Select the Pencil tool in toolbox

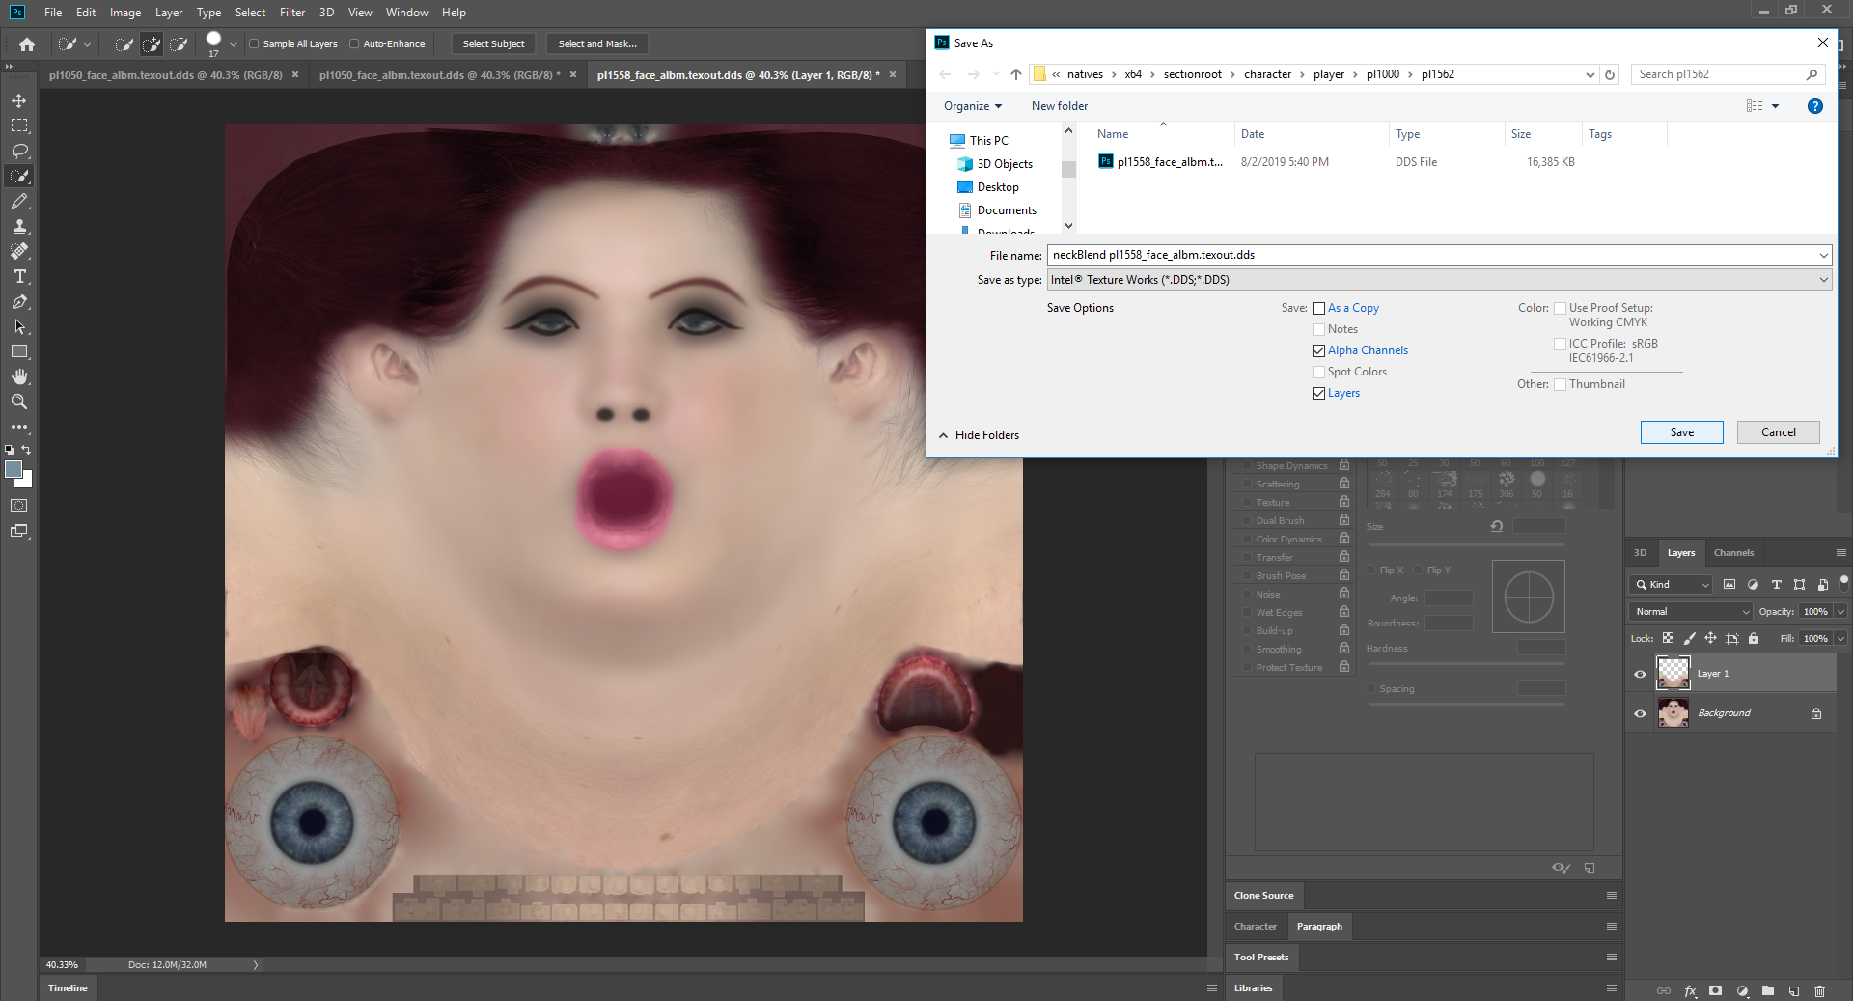[19, 201]
